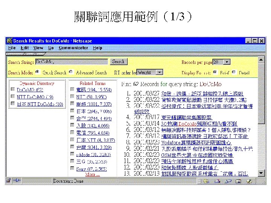
Task: Click the vertical scrollbar down arrow
Action: pyautogui.click(x=261, y=173)
